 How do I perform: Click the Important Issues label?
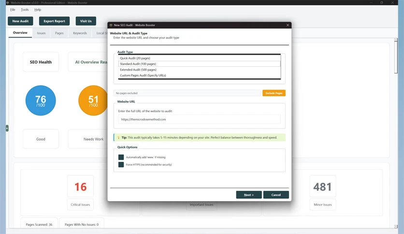pos(202,205)
